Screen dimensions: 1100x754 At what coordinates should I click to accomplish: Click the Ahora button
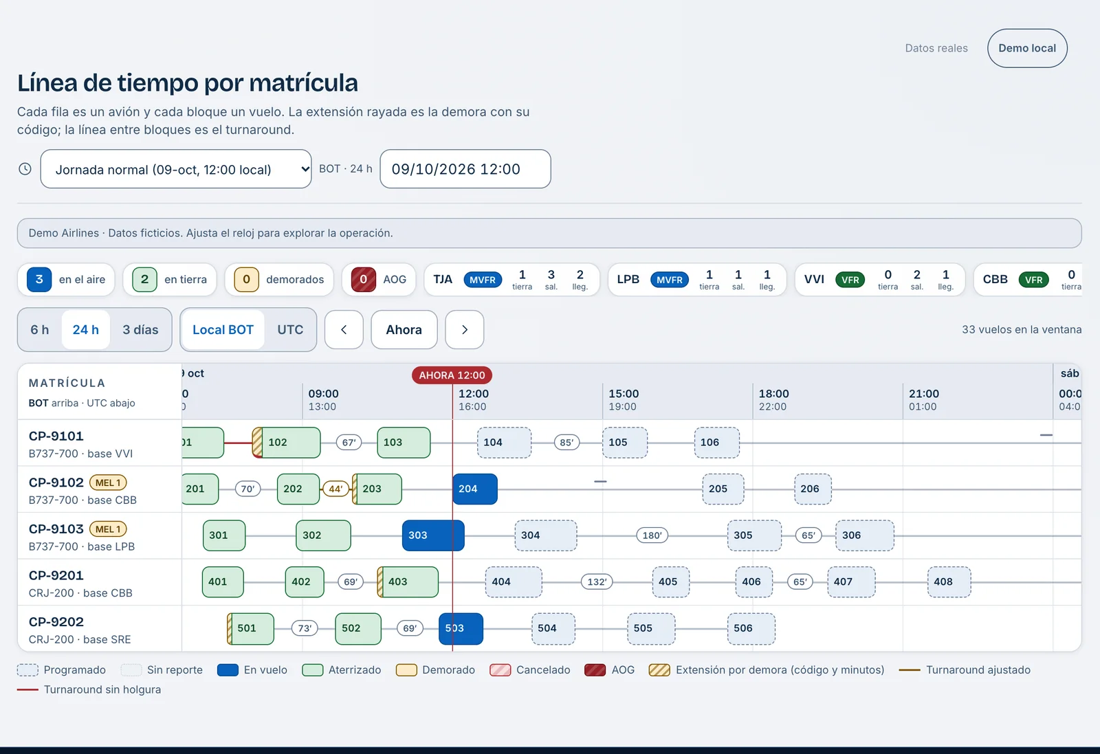[404, 330]
